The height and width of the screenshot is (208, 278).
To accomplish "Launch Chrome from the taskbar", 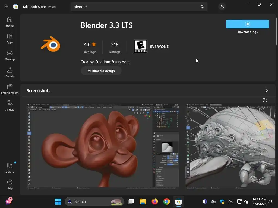I will (x=166, y=201).
